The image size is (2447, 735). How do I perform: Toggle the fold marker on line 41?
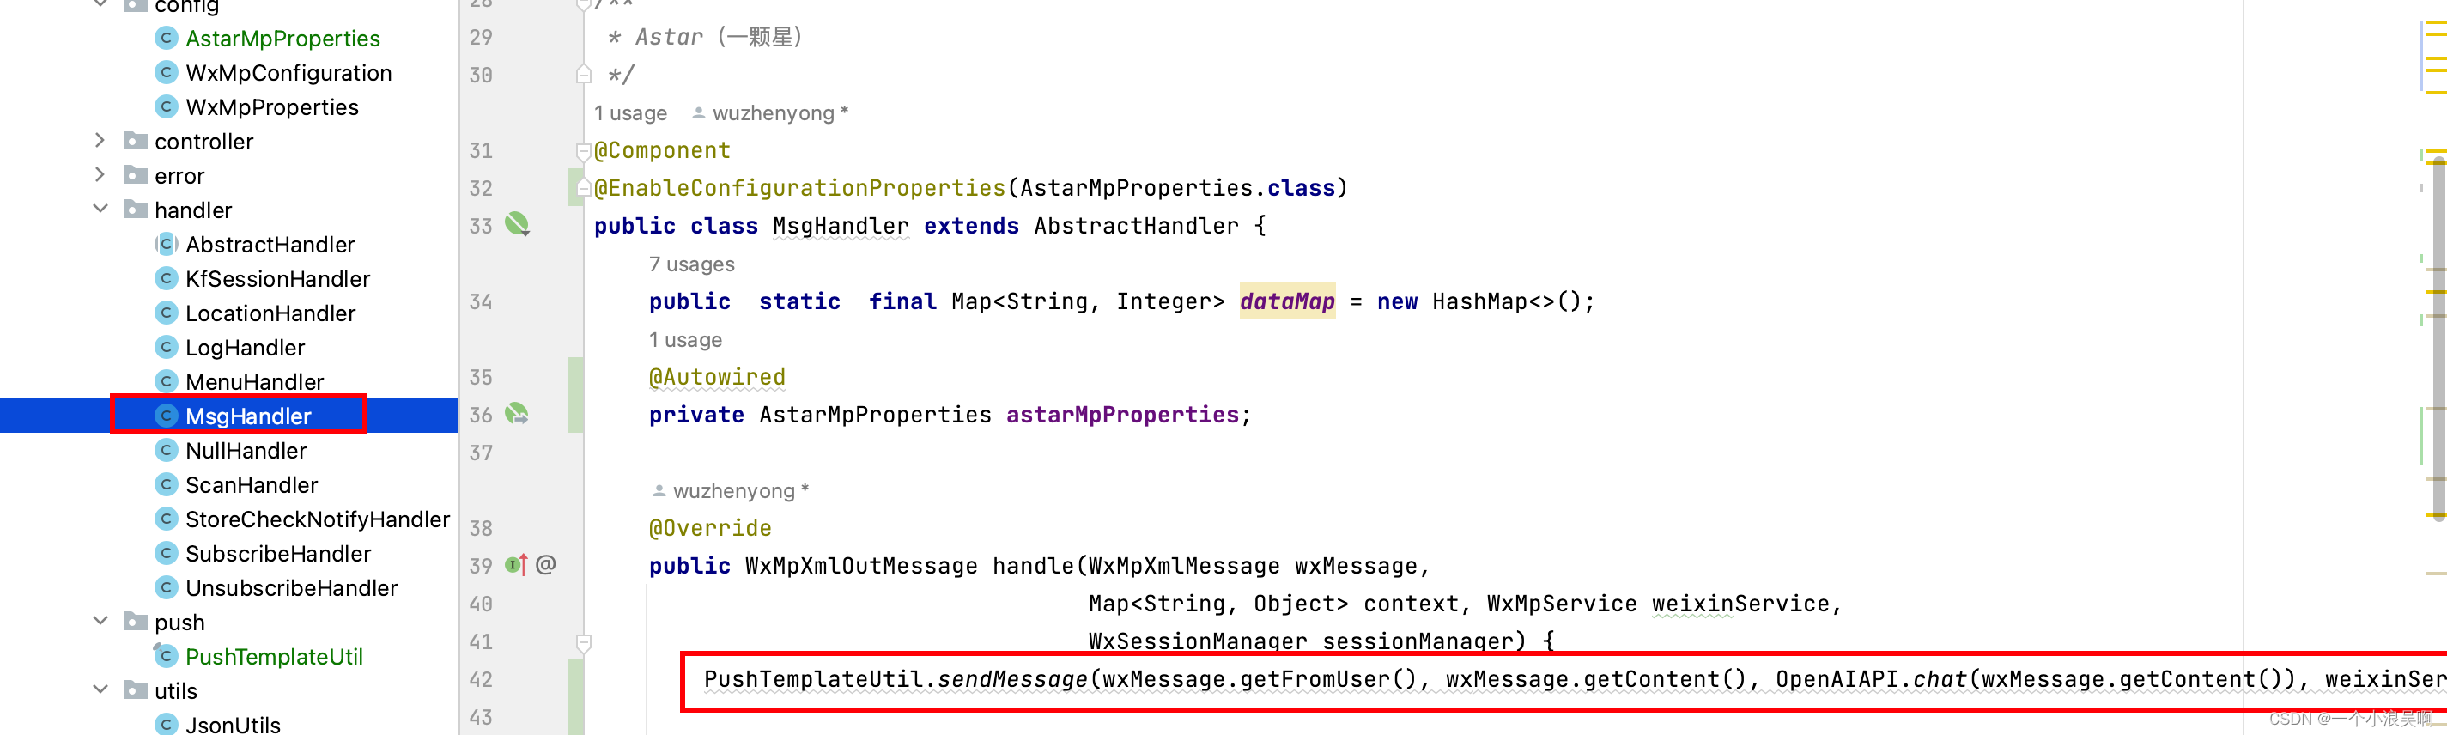[583, 643]
